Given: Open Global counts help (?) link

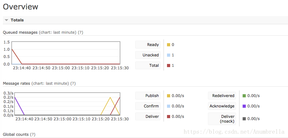Looking at the screenshot, I should (33, 135).
